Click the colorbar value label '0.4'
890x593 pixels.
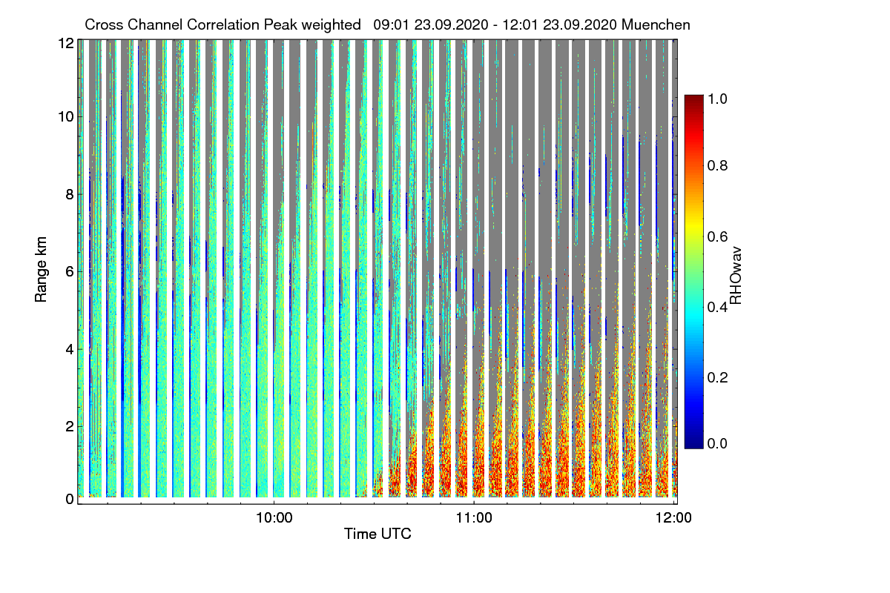tap(719, 307)
